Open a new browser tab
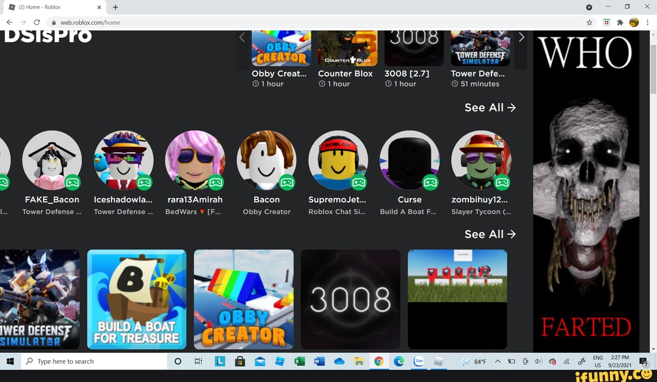This screenshot has width=657, height=382. click(x=116, y=7)
